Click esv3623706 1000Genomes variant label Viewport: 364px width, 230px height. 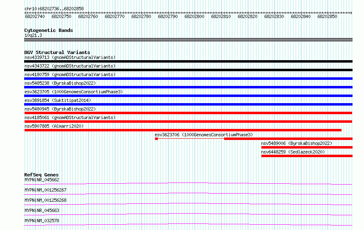point(204,135)
